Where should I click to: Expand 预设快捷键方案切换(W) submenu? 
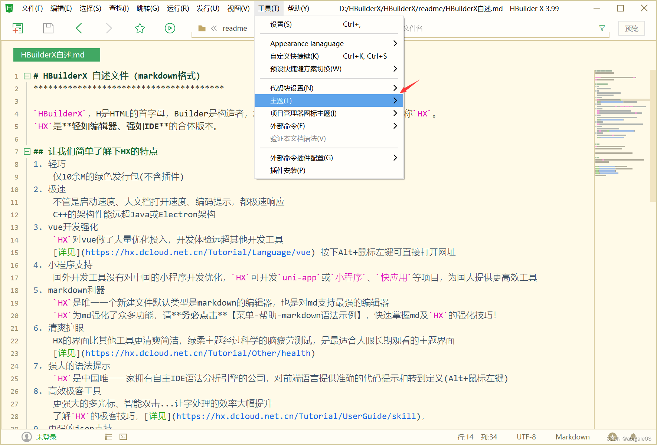click(329, 69)
